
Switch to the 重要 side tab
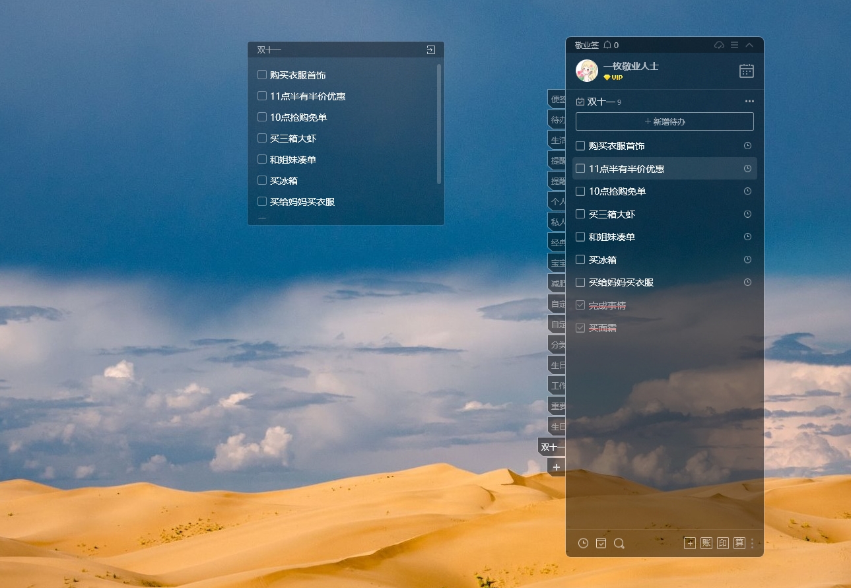(557, 407)
